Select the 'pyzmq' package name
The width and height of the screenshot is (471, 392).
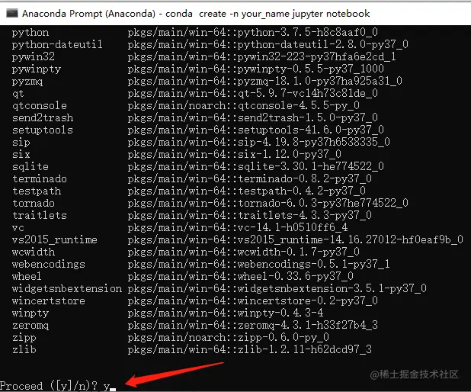click(27, 82)
